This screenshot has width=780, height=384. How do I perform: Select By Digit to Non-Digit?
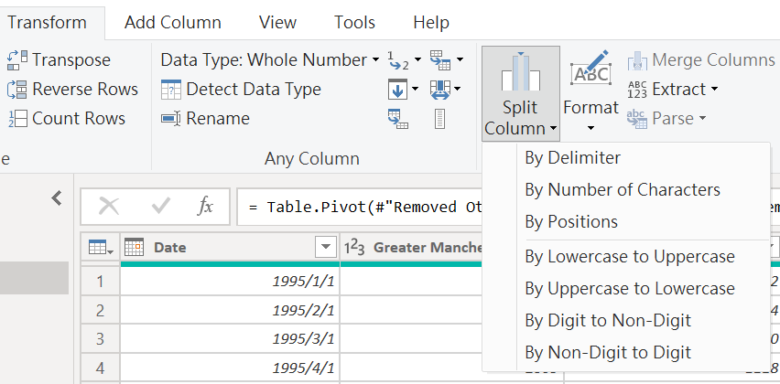[x=626, y=320]
